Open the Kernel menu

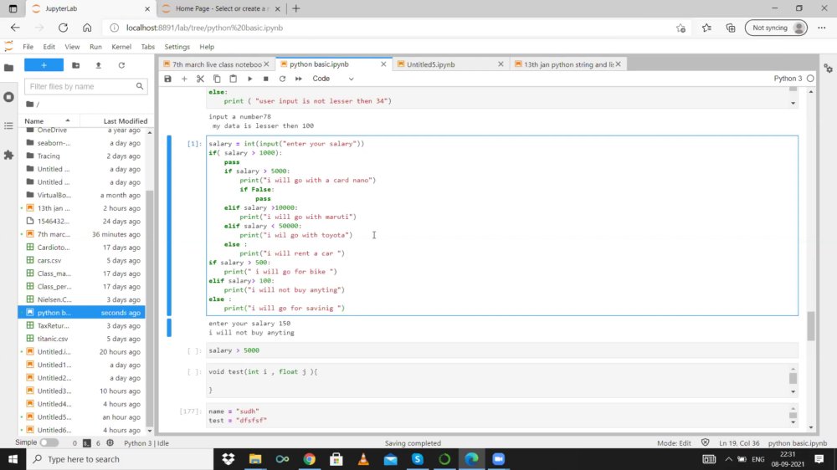121,46
